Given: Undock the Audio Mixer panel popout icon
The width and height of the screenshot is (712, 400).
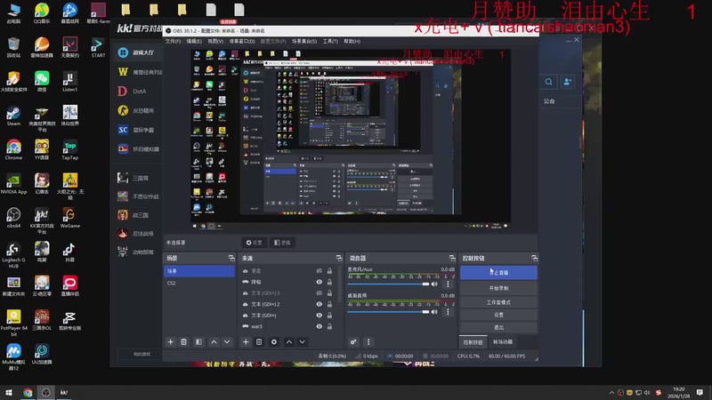Looking at the screenshot, I should (x=452, y=258).
